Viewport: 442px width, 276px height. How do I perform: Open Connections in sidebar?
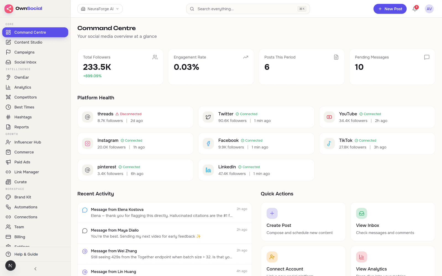35,217
